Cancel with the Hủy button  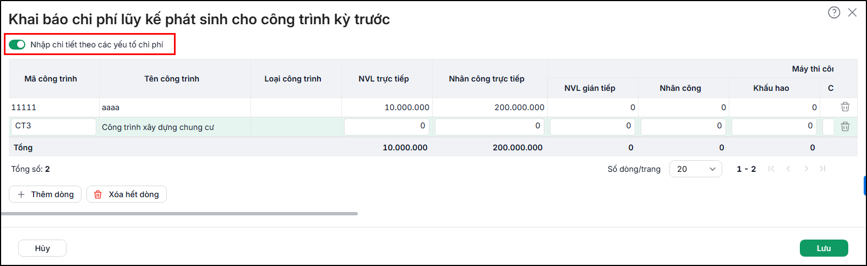pos(42,248)
